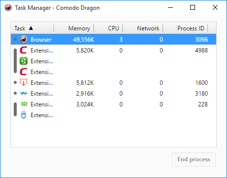The height and width of the screenshot is (178, 227).
Task: Click the End process button
Action: point(194,159)
